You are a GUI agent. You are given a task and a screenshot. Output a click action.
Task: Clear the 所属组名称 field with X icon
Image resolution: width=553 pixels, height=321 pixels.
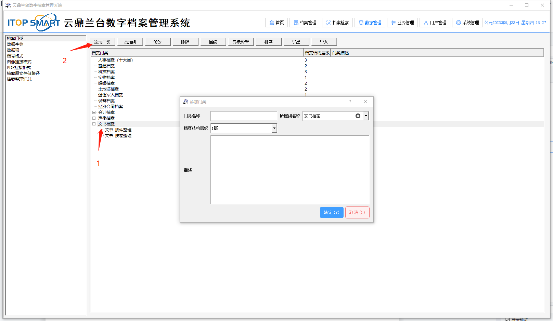pos(358,116)
